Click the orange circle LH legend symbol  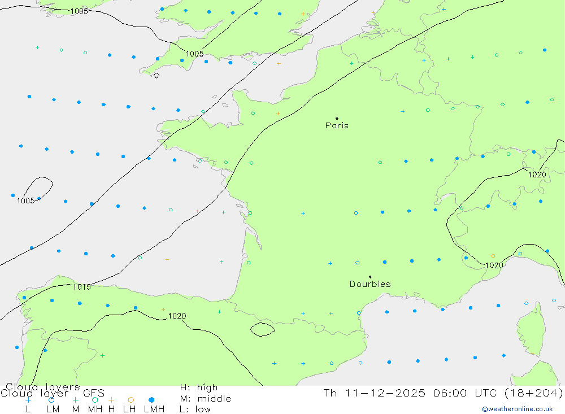[131, 400]
